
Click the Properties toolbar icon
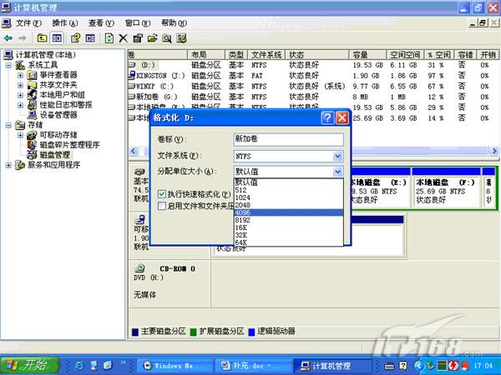pos(139,37)
